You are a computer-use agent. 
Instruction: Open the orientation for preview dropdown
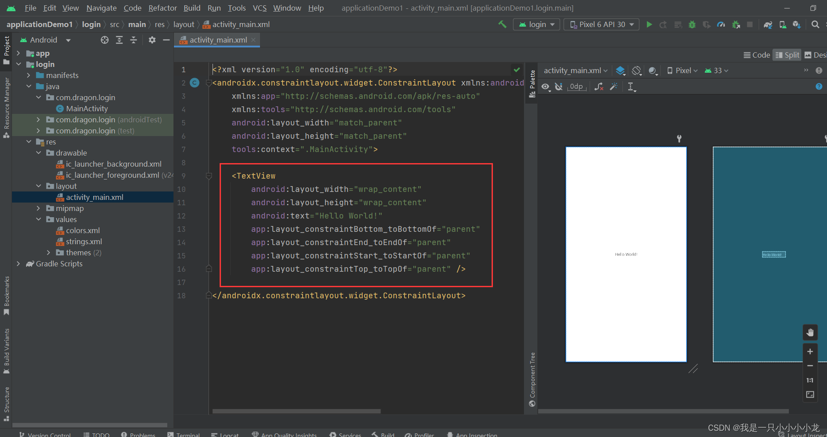tap(637, 70)
